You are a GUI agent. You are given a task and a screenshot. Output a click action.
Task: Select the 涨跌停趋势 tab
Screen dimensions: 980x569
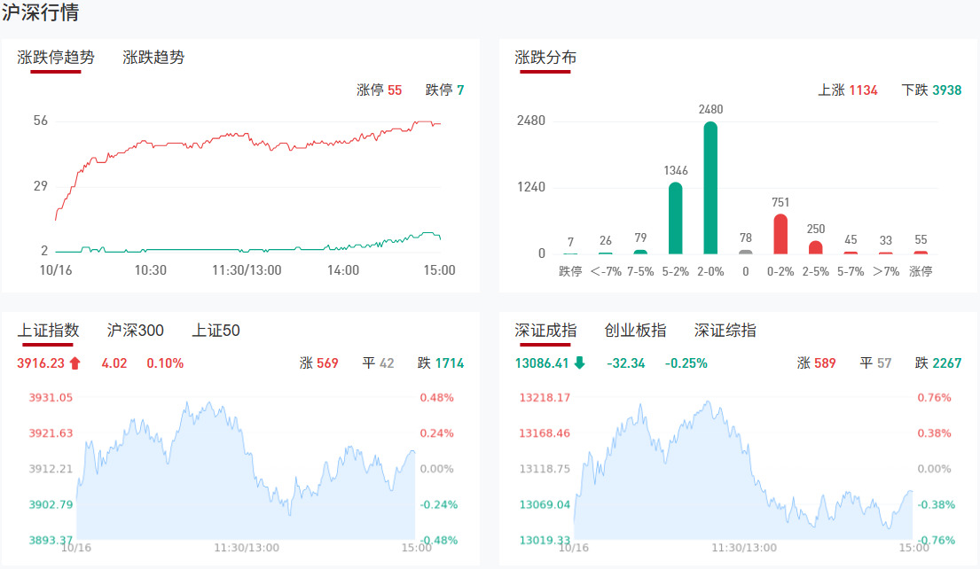(56, 58)
